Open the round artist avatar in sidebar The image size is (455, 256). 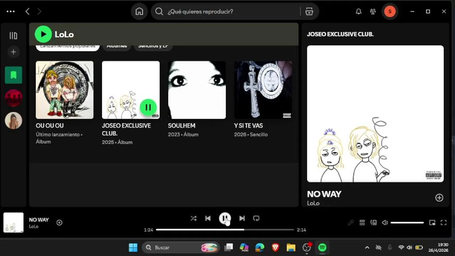pyautogui.click(x=14, y=121)
